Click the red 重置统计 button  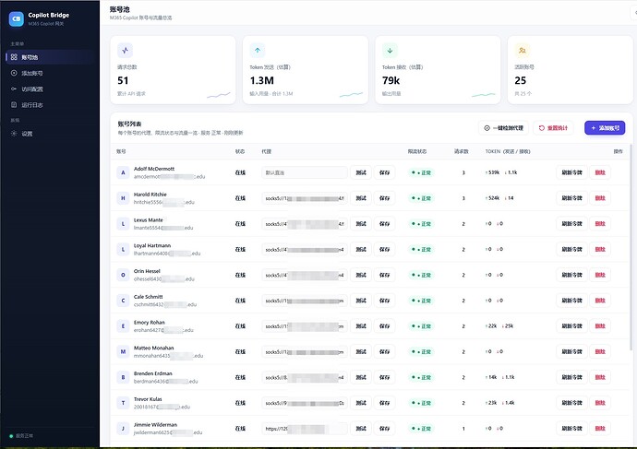click(x=553, y=128)
